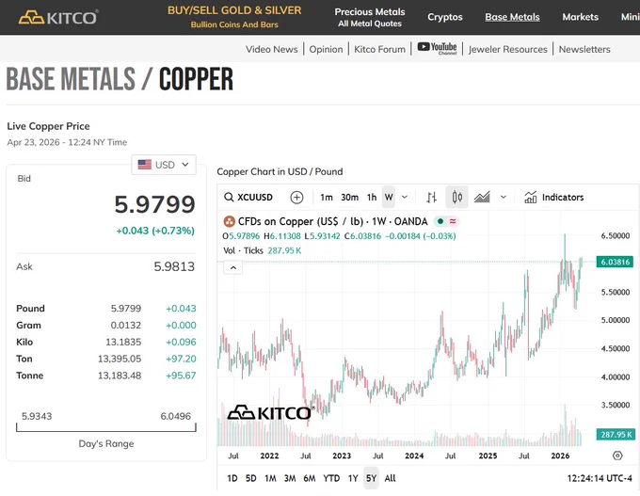Go to Video News
The width and height of the screenshot is (640, 496).
[x=271, y=49]
